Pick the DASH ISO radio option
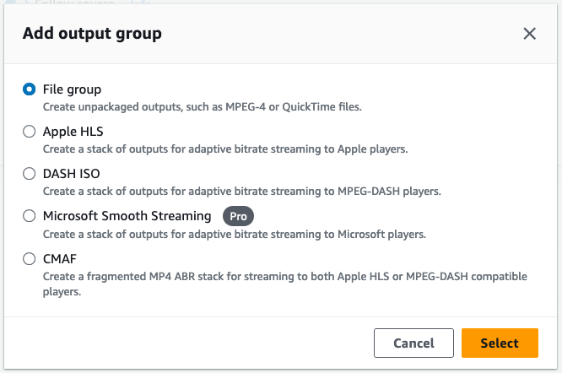Viewport: 562px width, 373px height. click(x=30, y=174)
